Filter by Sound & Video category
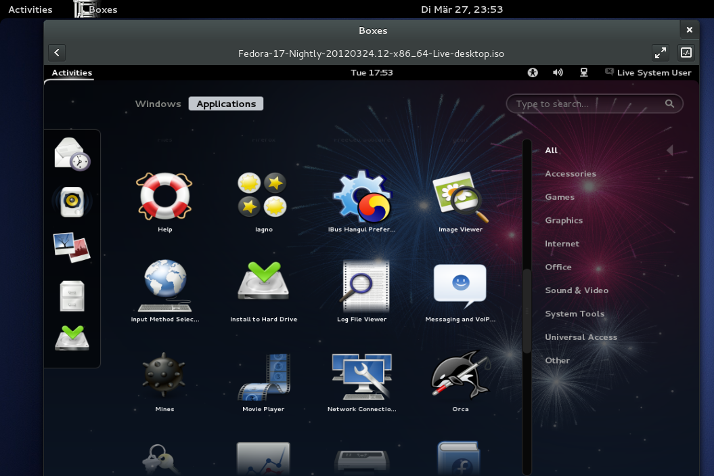714x476 pixels. click(x=577, y=290)
